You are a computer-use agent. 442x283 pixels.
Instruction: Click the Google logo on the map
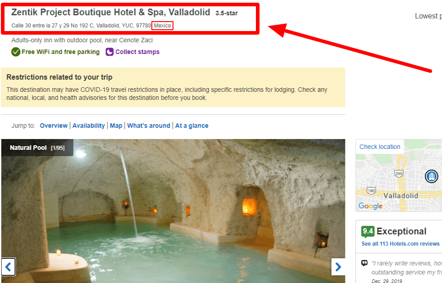coord(370,206)
